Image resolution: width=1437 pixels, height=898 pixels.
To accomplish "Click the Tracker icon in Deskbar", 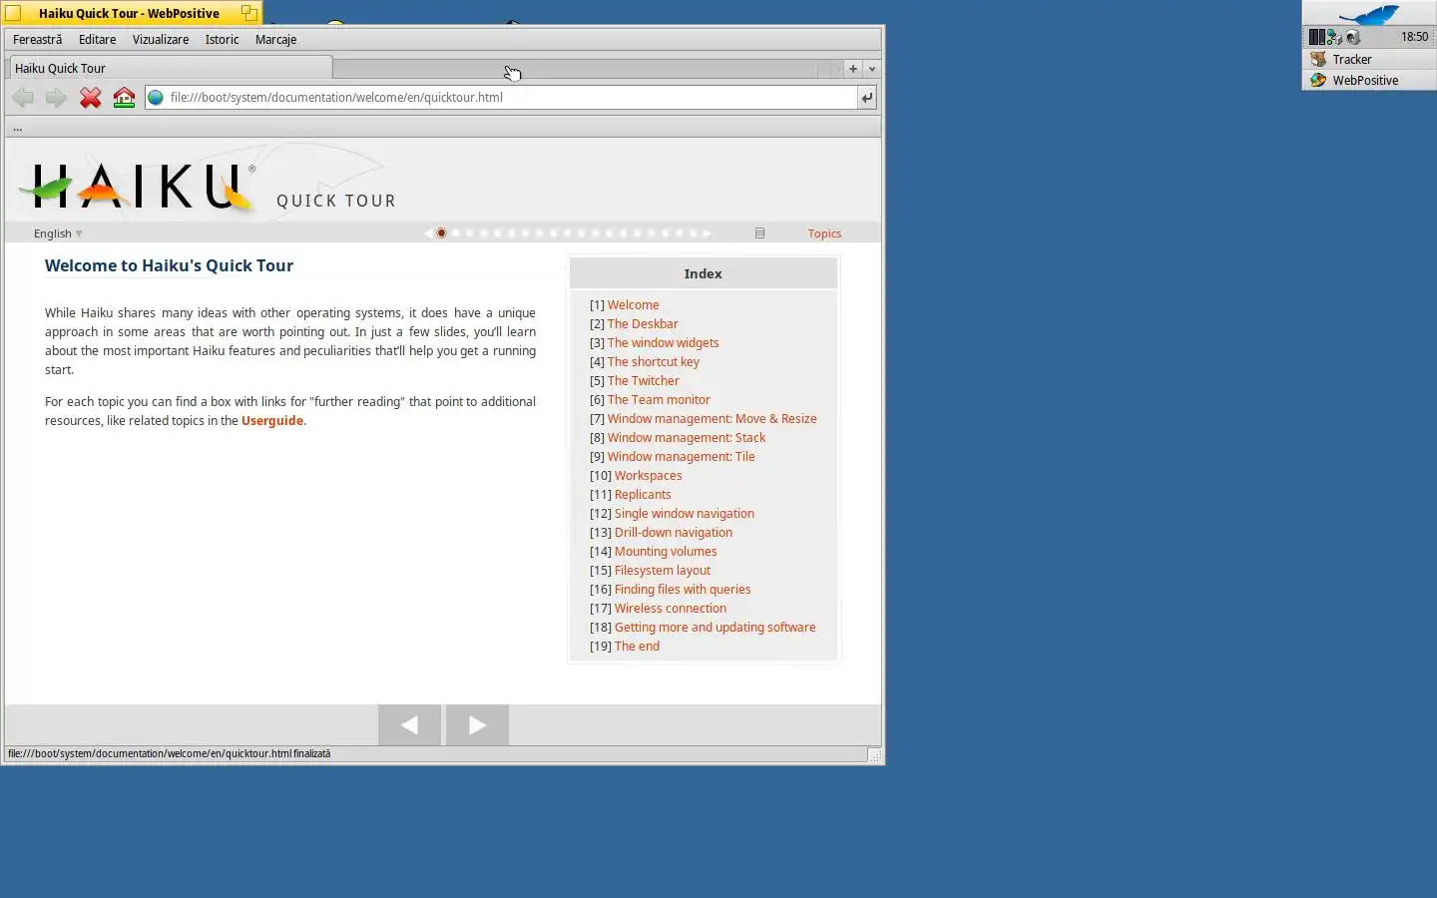I will (1318, 59).
